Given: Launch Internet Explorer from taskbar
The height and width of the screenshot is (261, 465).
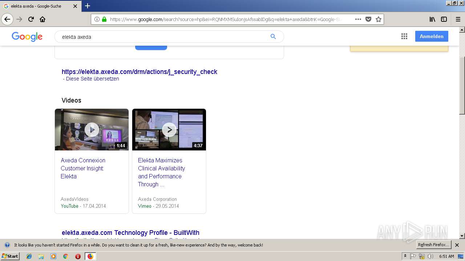Looking at the screenshot, I should coord(29,256).
